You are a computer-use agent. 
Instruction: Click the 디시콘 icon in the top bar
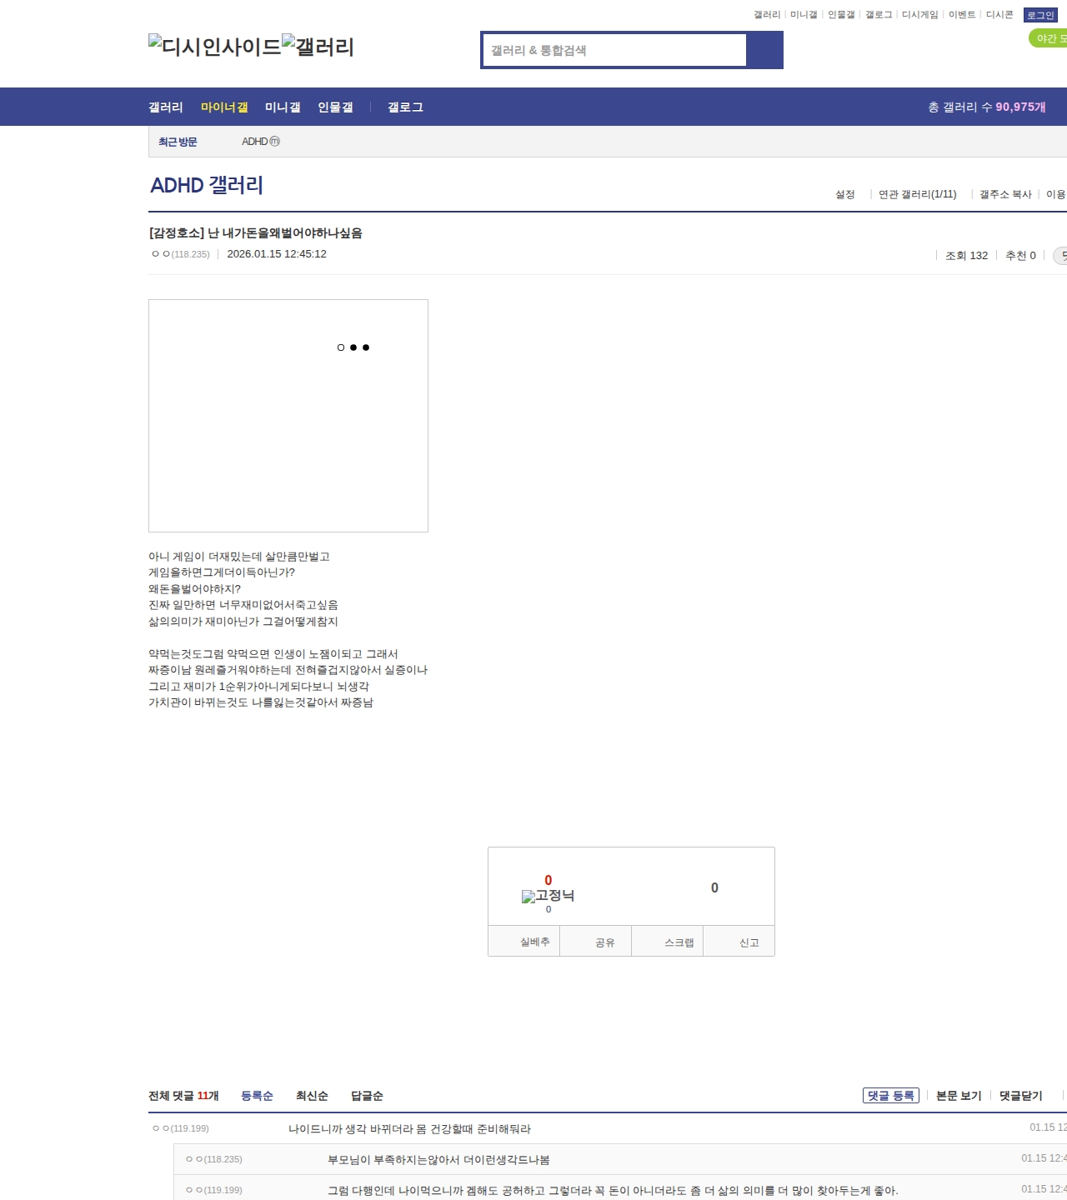click(999, 14)
